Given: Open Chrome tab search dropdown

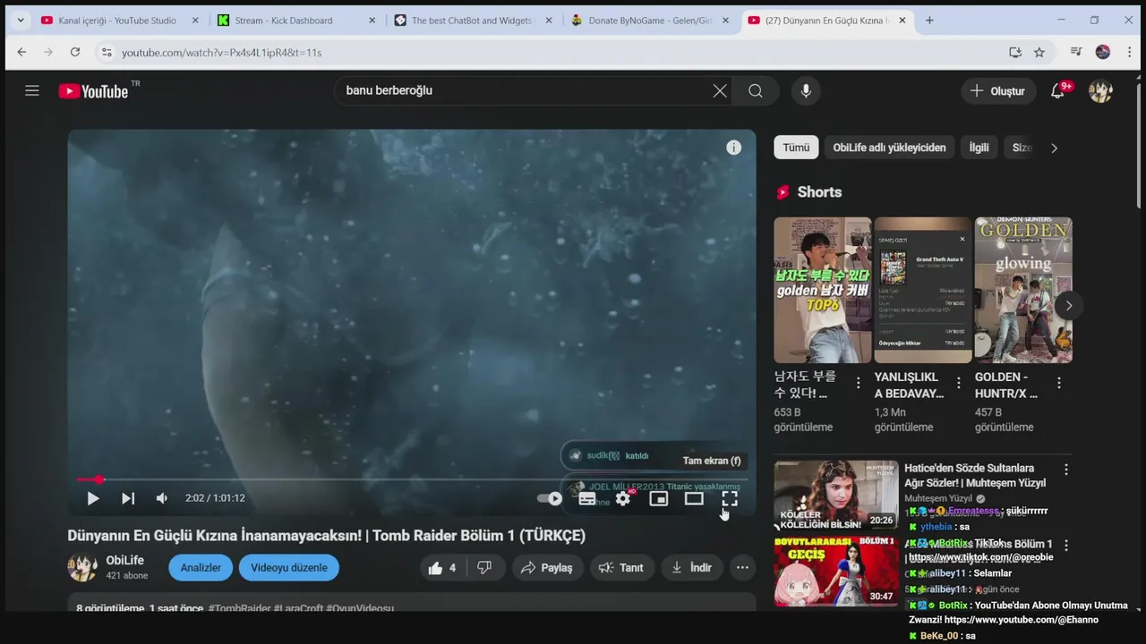Looking at the screenshot, I should point(21,21).
